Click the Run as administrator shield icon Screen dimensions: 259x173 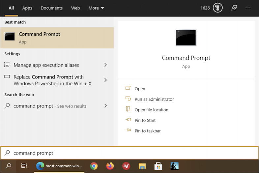coord(128,99)
